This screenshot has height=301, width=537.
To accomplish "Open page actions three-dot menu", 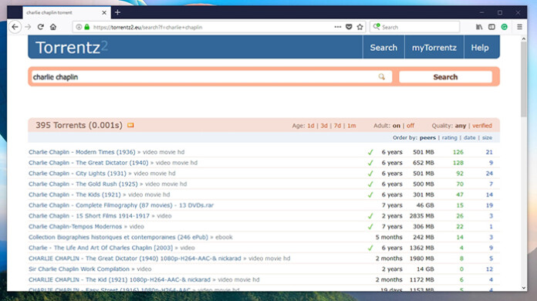I will coord(338,27).
